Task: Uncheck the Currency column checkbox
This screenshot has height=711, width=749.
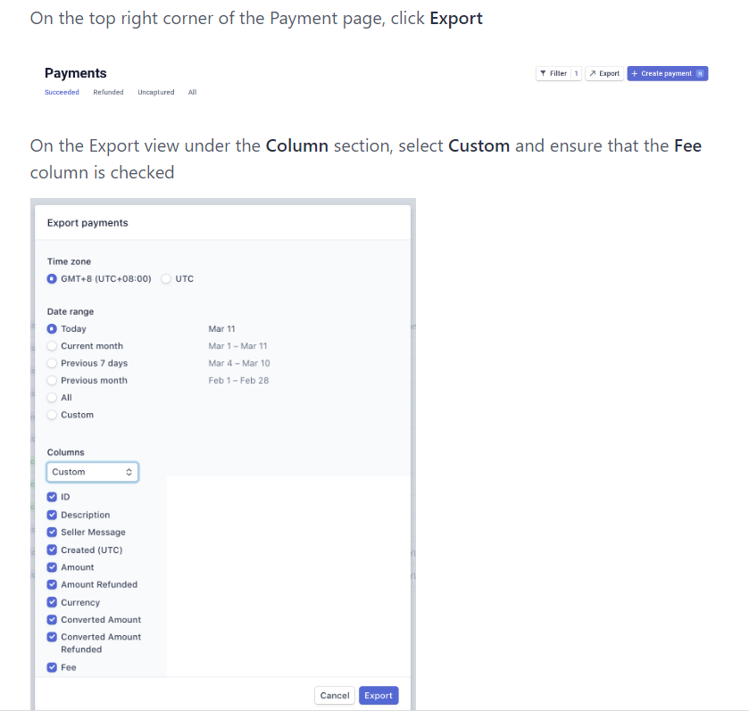Action: pos(53,602)
